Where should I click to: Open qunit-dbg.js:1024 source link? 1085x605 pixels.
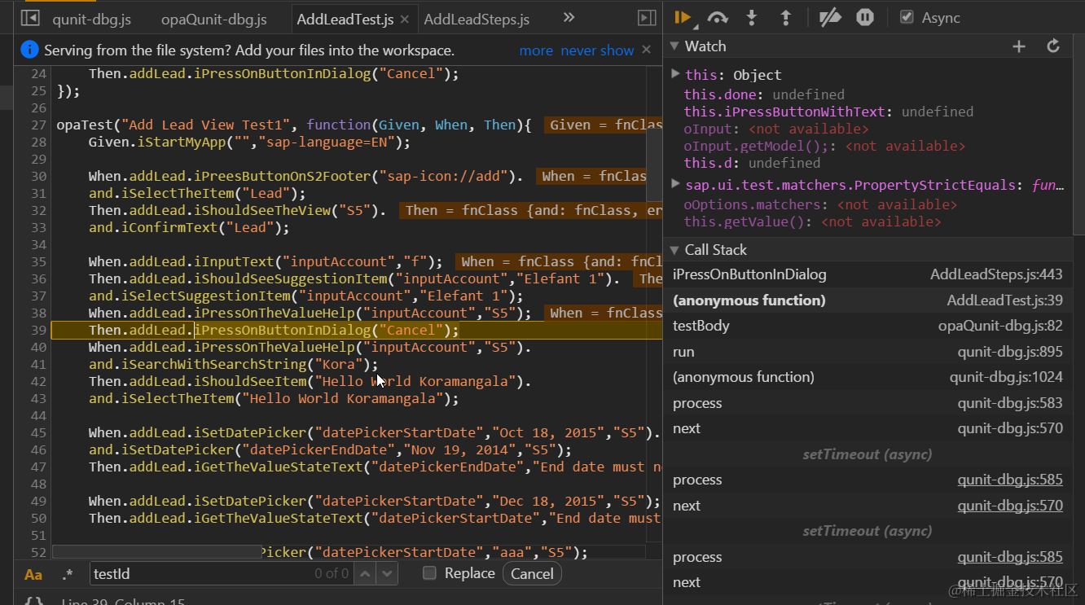pyautogui.click(x=1006, y=377)
